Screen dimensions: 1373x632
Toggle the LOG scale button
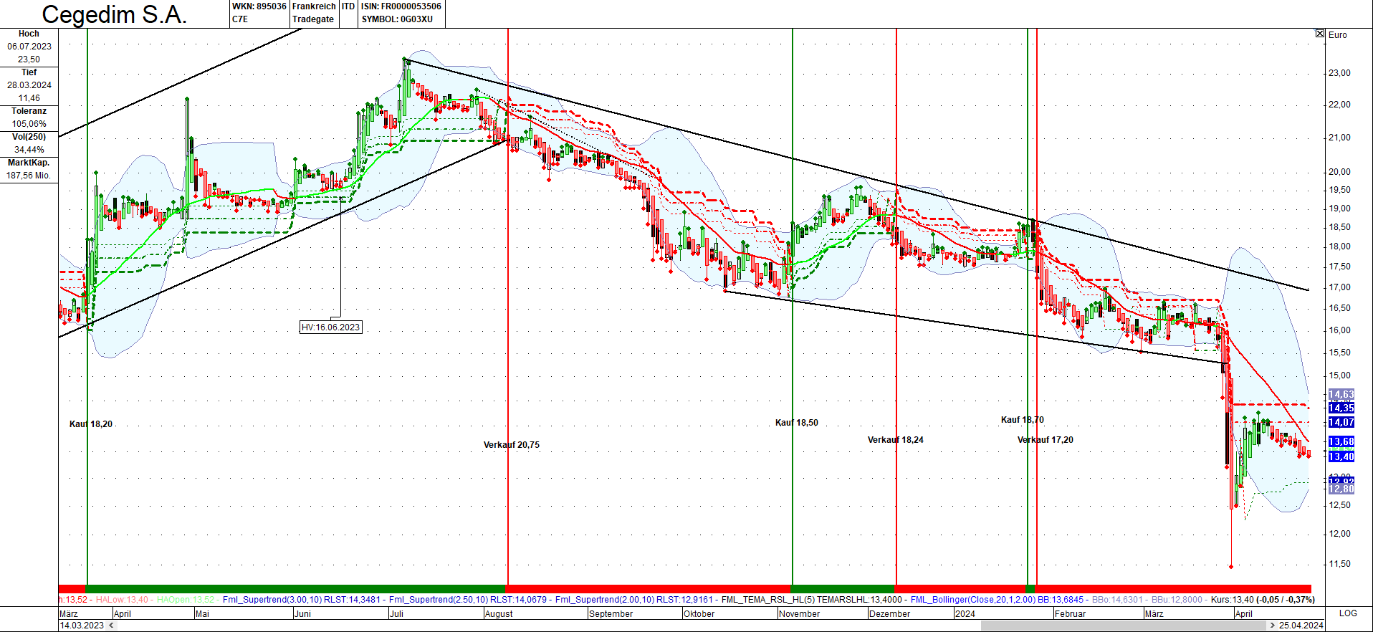click(x=1348, y=613)
